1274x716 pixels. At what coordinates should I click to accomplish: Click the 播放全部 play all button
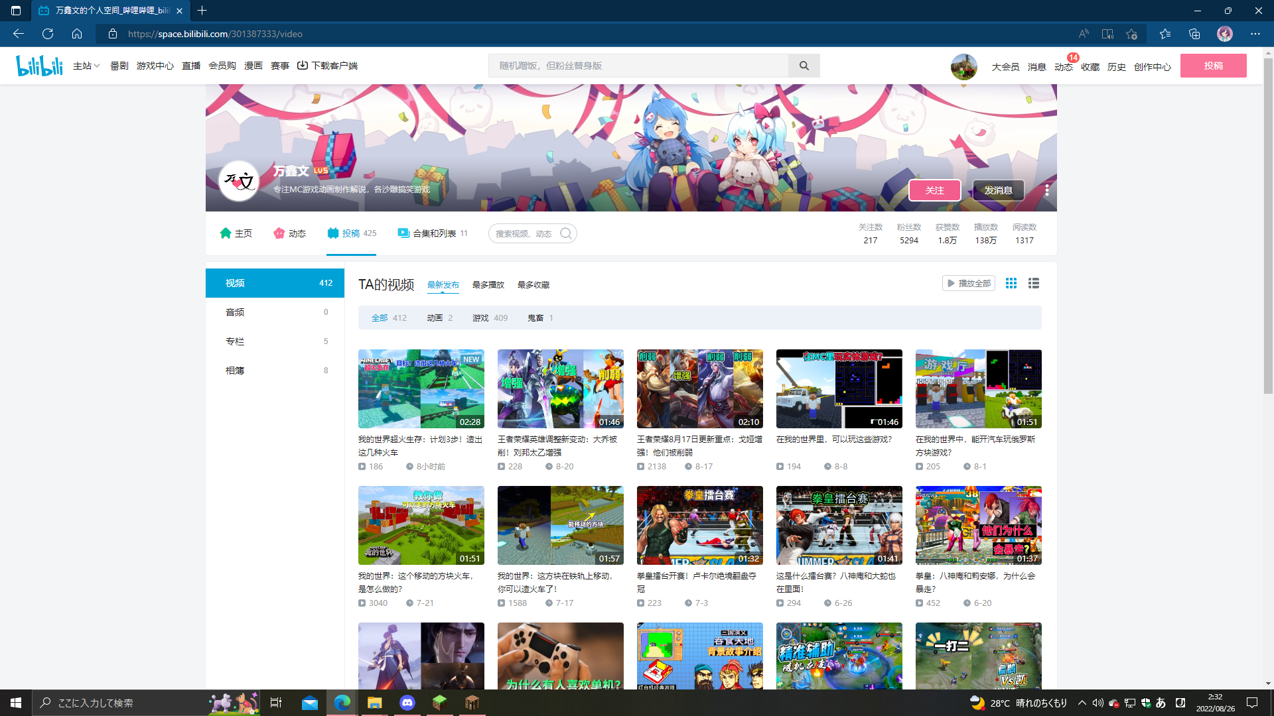[968, 283]
